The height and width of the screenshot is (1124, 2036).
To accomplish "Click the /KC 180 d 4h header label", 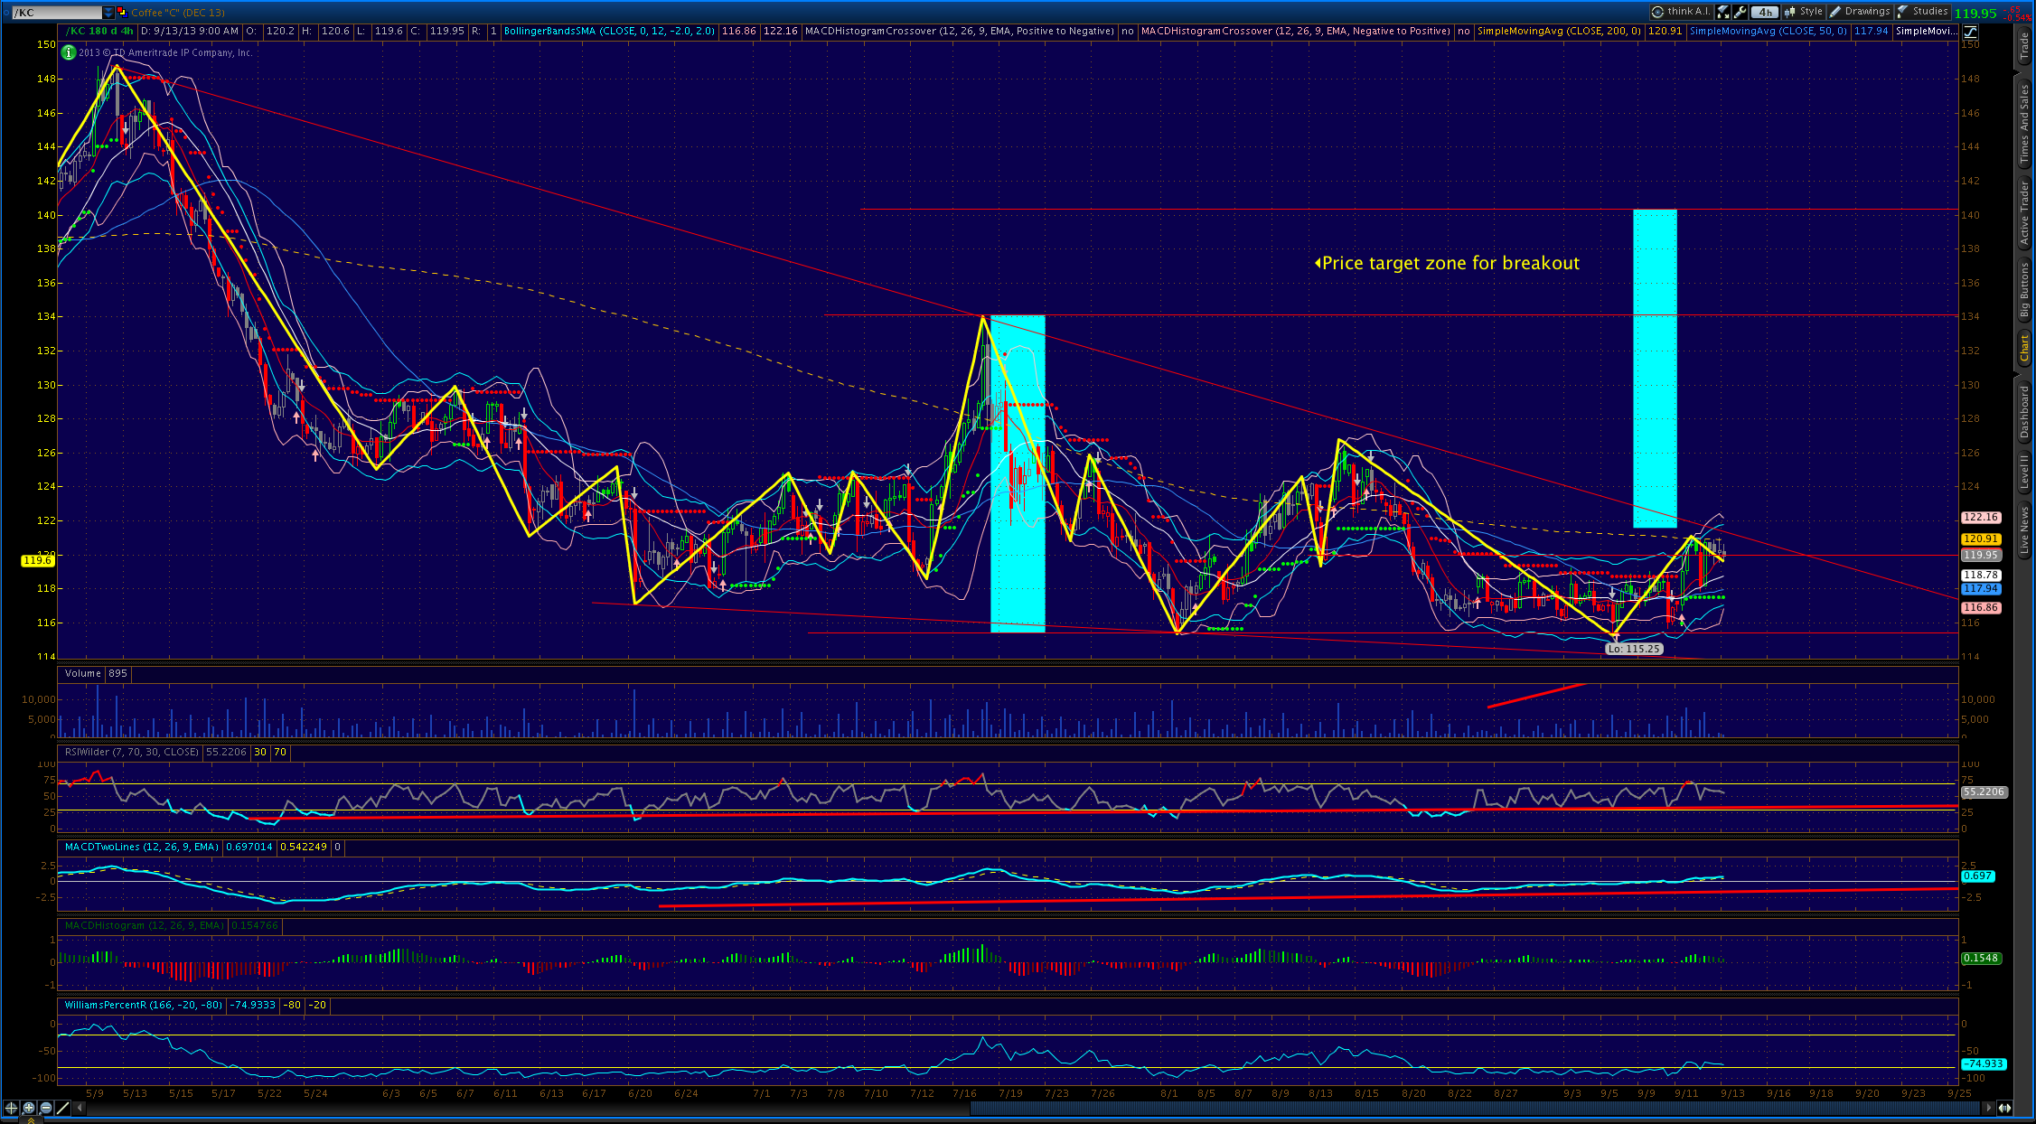I will coord(100,31).
